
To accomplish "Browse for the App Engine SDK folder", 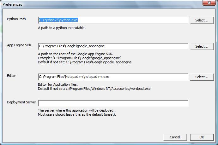I will coord(202,46).
